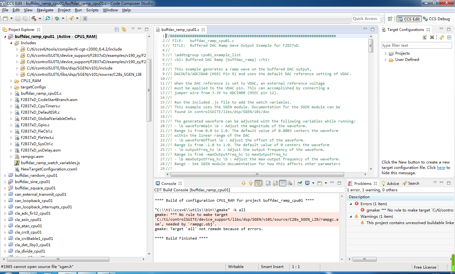Expand User Defined in Target Configurations
Screen dimensions: 455x274
coord(385,60)
